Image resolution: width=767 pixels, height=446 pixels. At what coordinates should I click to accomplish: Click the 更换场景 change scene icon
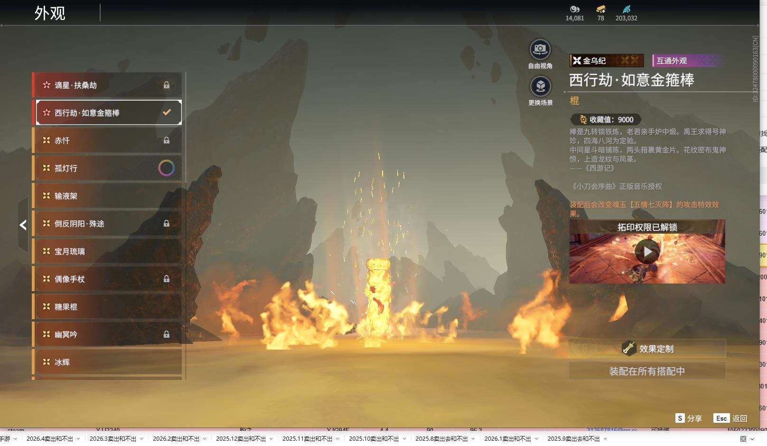coord(540,86)
